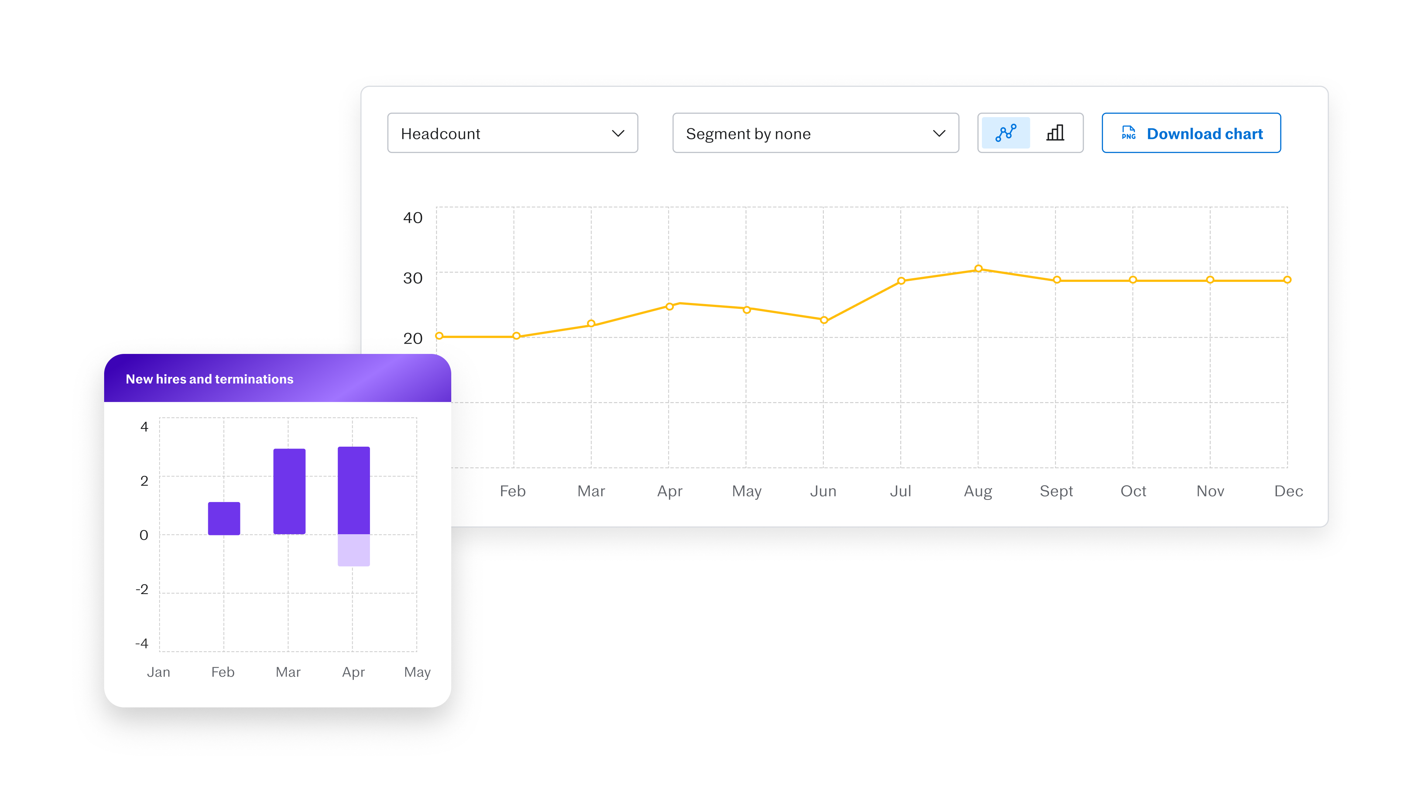Open the Headcount dropdown
1418x798 pixels.
(x=512, y=133)
